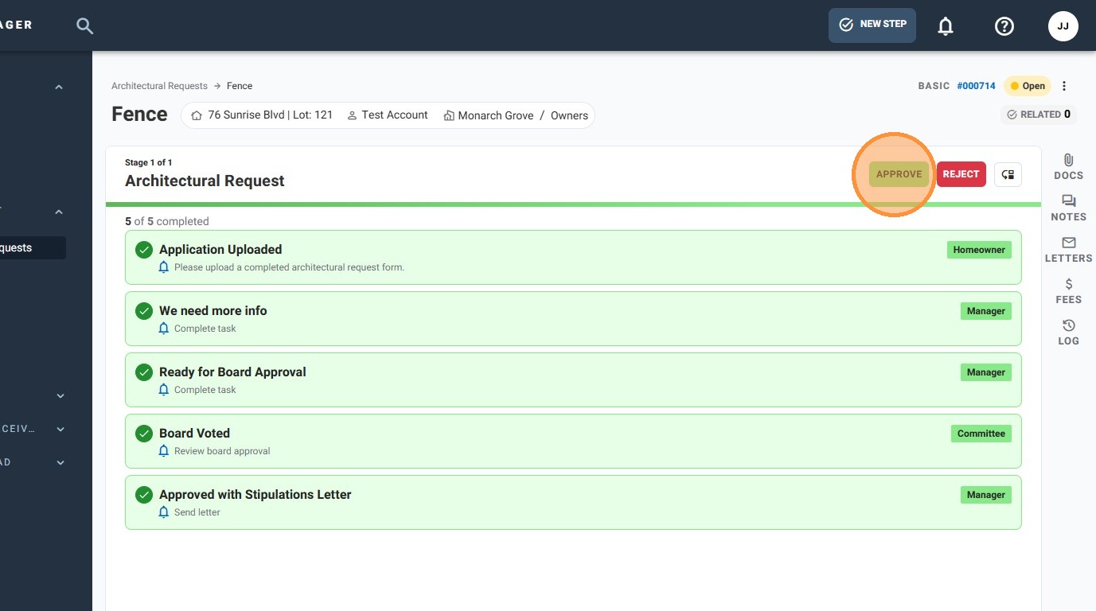Click the Reject button
This screenshot has height=611, width=1096.
[x=961, y=174]
